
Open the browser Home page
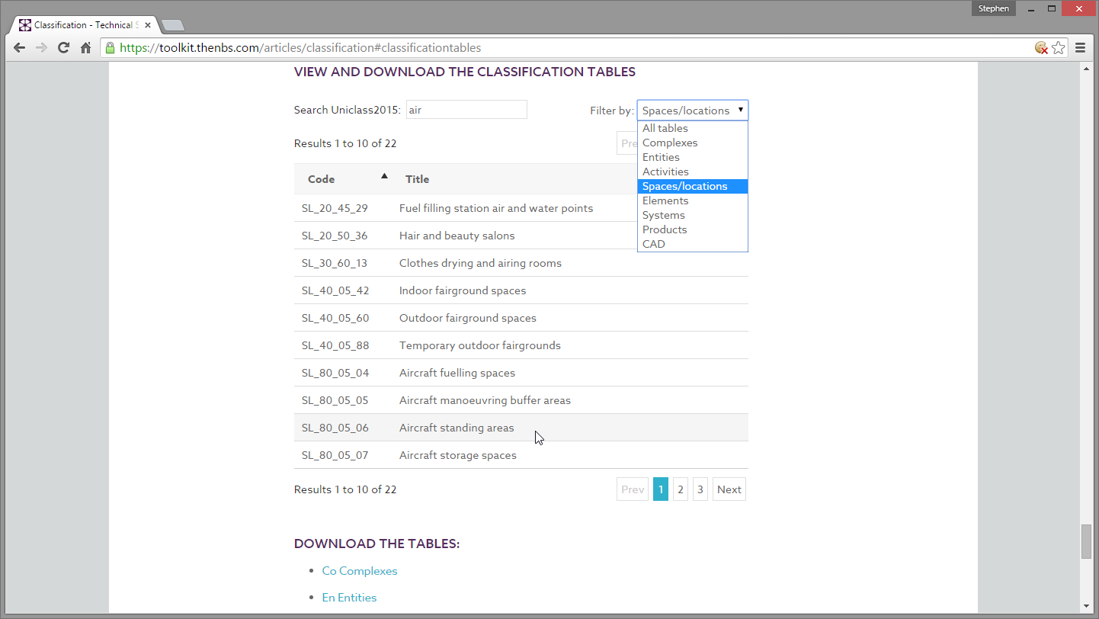pyautogui.click(x=85, y=47)
